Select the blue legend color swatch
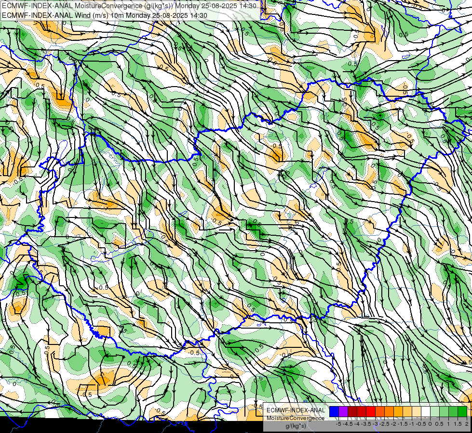The width and height of the screenshot is (472, 433). [334, 412]
